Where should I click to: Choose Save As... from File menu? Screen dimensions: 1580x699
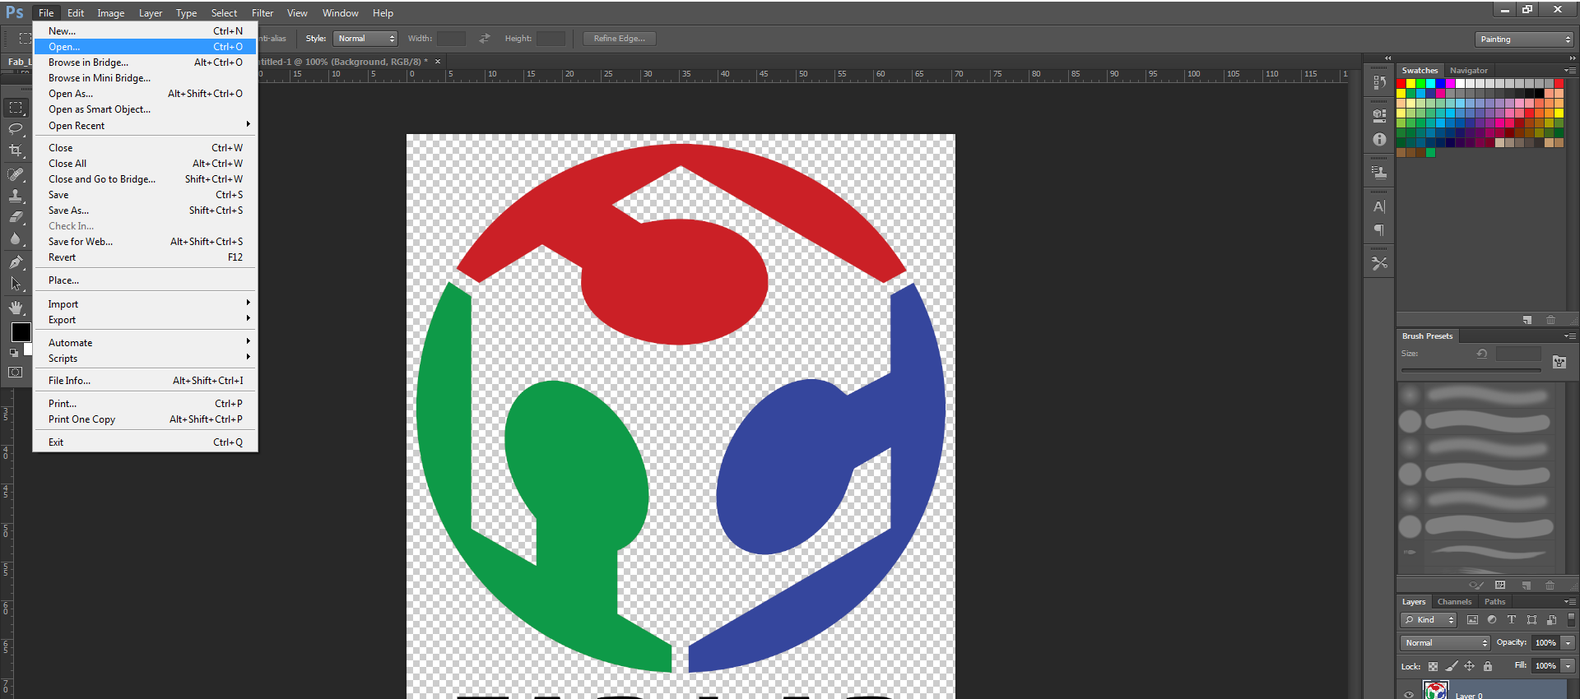[x=145, y=211]
